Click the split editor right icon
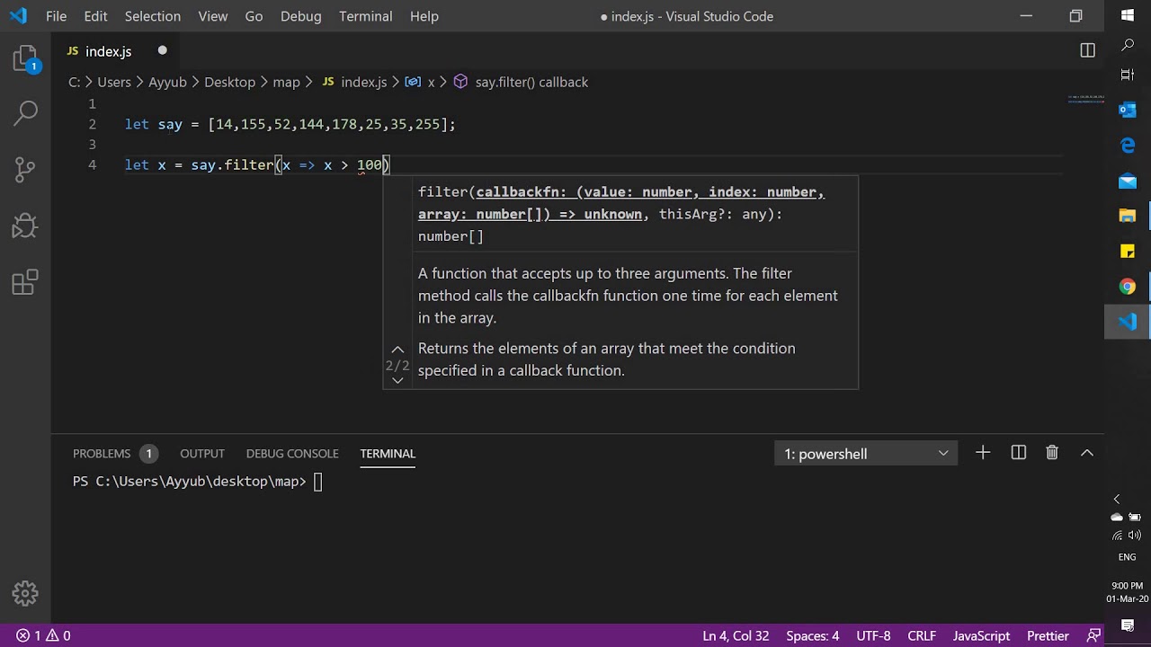This screenshot has height=647, width=1151. tap(1087, 51)
